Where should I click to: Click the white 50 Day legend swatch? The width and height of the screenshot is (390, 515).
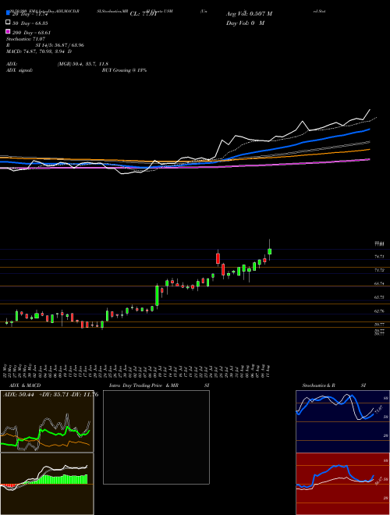point(8,23)
